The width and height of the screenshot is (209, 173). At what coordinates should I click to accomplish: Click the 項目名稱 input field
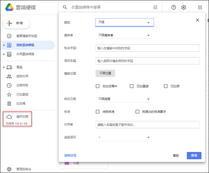pyautogui.click(x=147, y=61)
